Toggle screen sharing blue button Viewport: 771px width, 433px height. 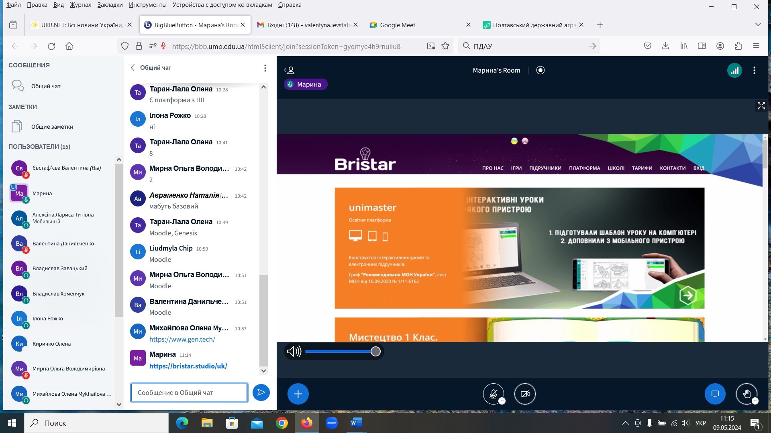point(715,394)
